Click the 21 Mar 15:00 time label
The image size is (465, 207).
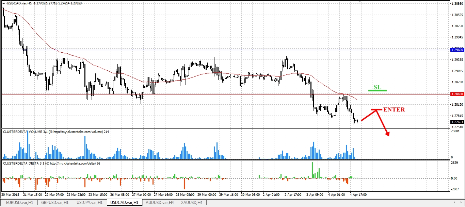[32, 195]
